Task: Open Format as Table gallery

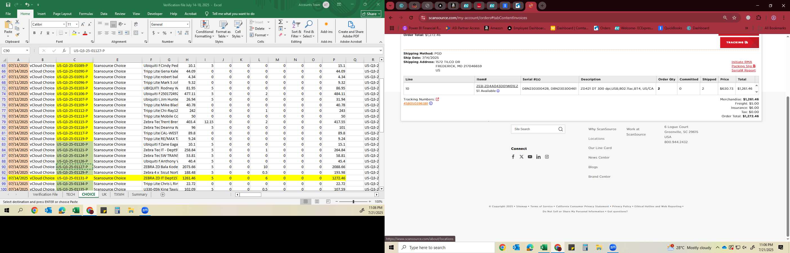Action: point(223,29)
